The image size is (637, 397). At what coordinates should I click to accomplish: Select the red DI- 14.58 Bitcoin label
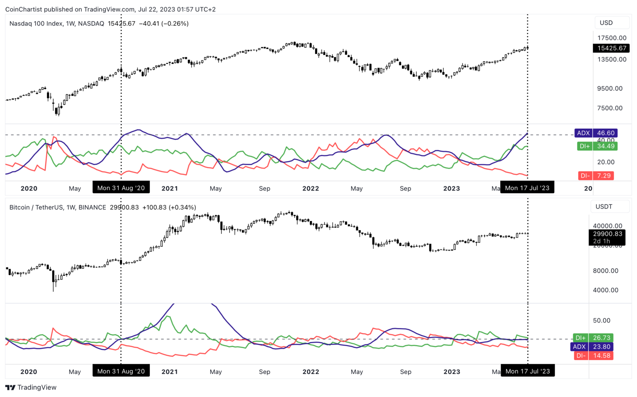(593, 356)
